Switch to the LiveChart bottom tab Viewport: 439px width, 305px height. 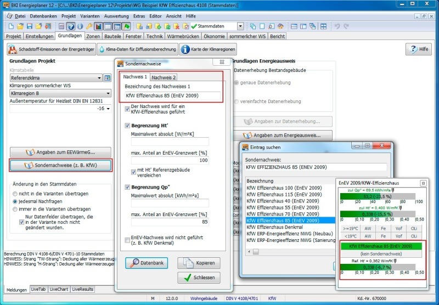coord(59,289)
